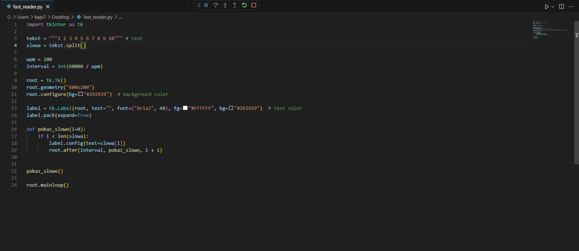Open the kapi7 breadcrumb folder
The width and height of the screenshot is (579, 251).
(40, 17)
